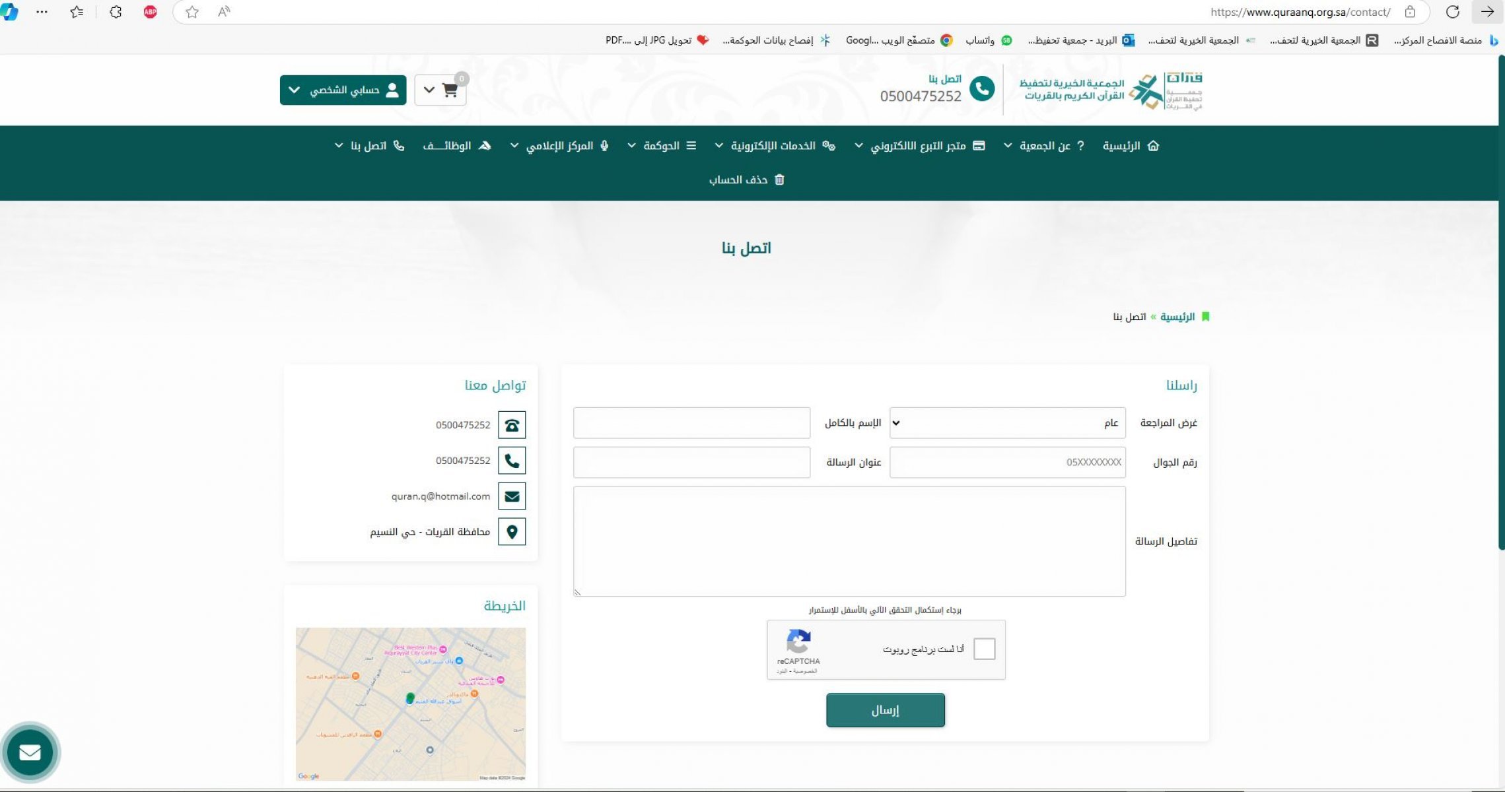Viewport: 1505px width, 792px height.
Task: Open the غرض المراجعة dropdown
Action: (1007, 423)
